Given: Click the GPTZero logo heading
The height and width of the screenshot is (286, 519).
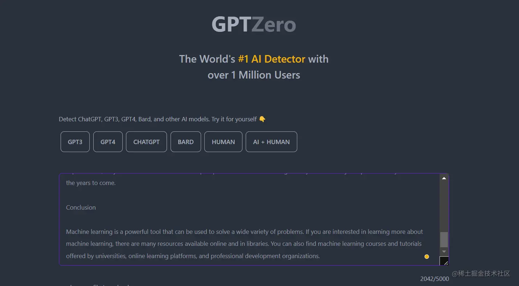Looking at the screenshot, I should click(254, 25).
